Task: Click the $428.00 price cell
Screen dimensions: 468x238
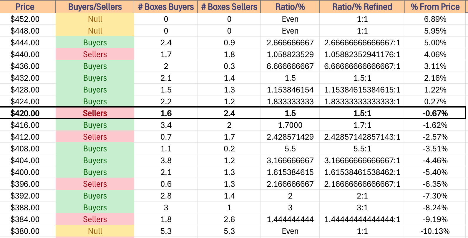Action: tap(28, 90)
